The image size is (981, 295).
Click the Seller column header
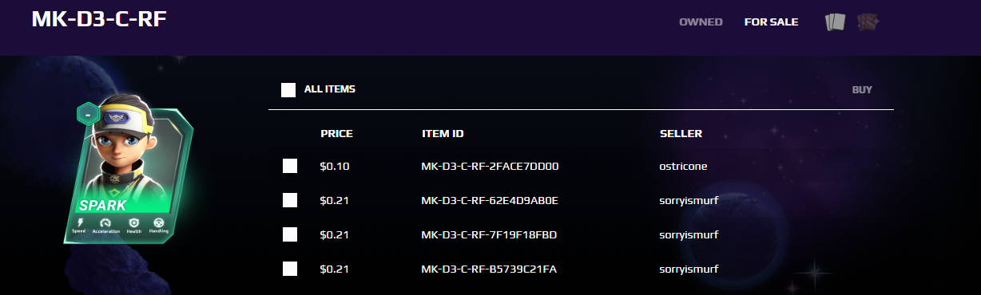pos(681,133)
